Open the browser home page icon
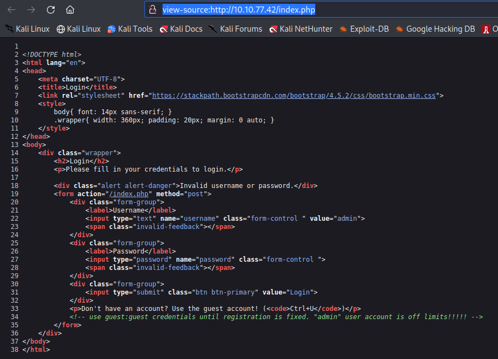 (70, 10)
